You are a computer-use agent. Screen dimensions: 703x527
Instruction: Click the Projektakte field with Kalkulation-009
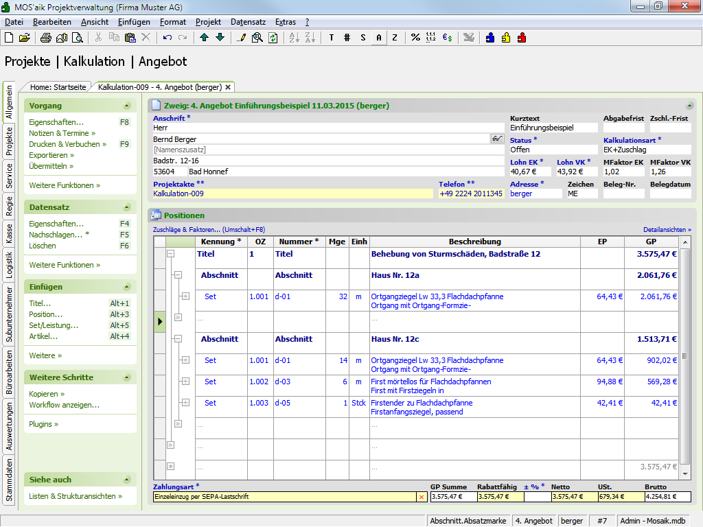click(293, 194)
